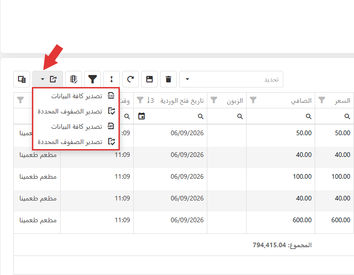
Task: Click filter icon in السعر column header
Action: (322, 100)
